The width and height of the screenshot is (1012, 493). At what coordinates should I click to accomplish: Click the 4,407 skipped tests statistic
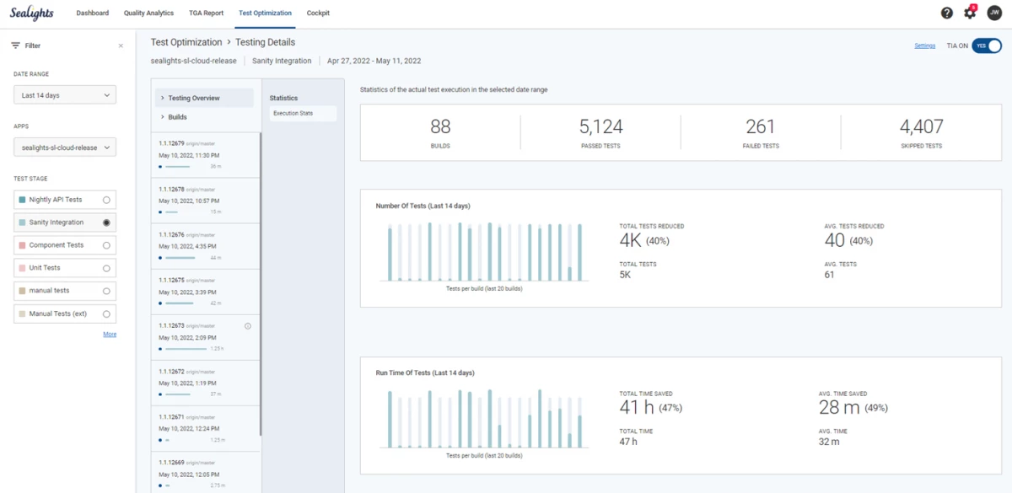[x=921, y=132]
